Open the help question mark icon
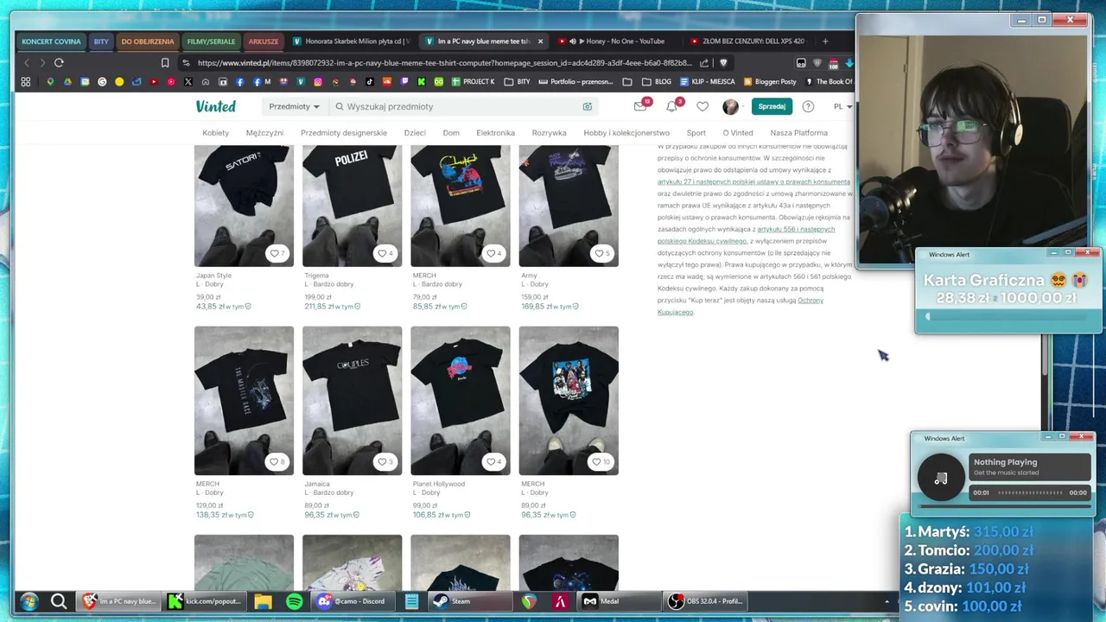This screenshot has height=622, width=1106. click(808, 106)
